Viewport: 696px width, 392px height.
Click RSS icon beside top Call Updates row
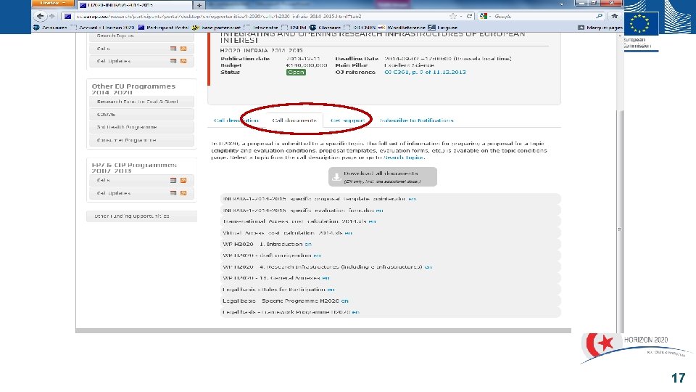tap(183, 61)
